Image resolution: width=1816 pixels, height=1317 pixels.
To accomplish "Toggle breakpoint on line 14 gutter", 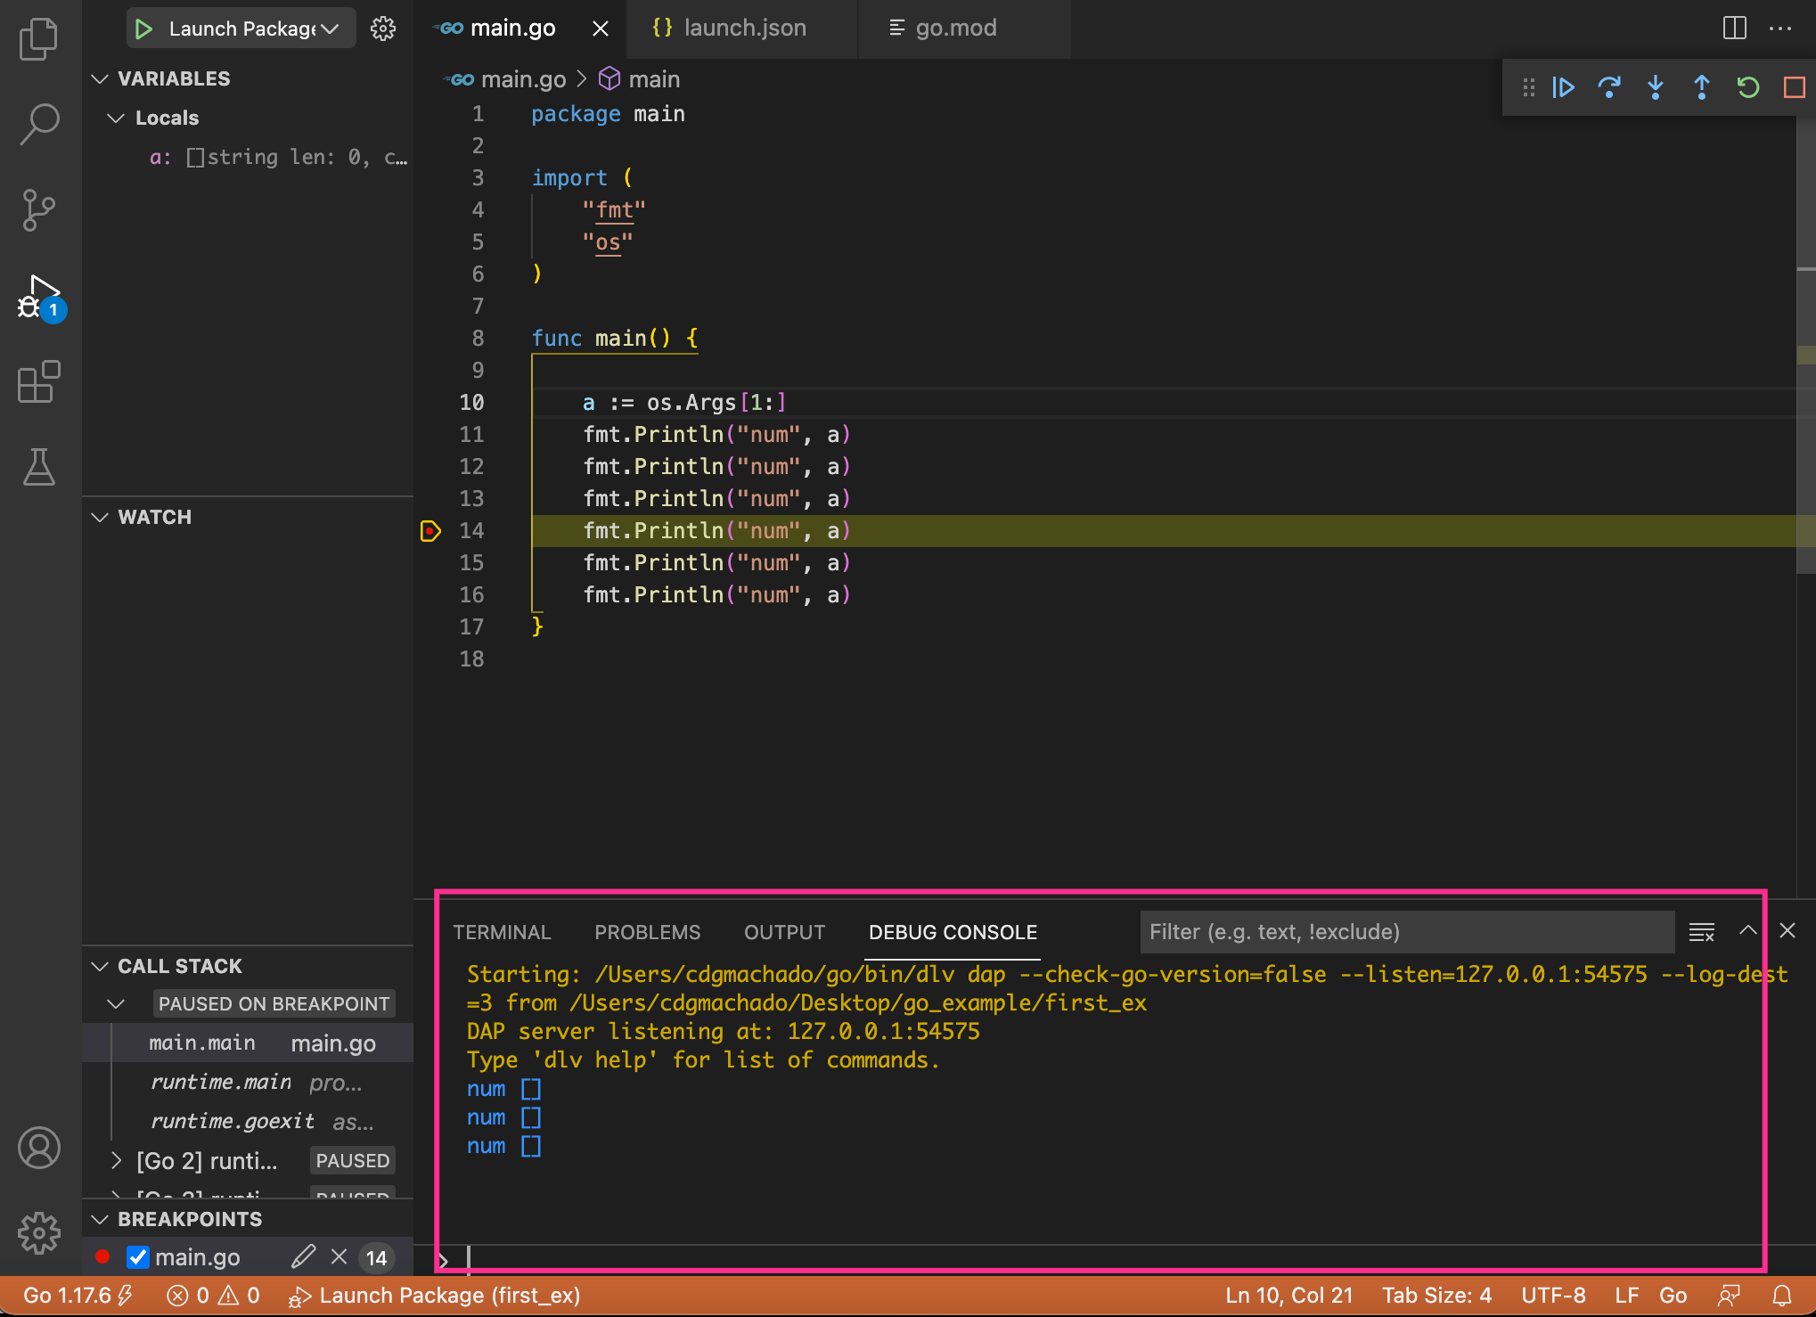I will 430,531.
